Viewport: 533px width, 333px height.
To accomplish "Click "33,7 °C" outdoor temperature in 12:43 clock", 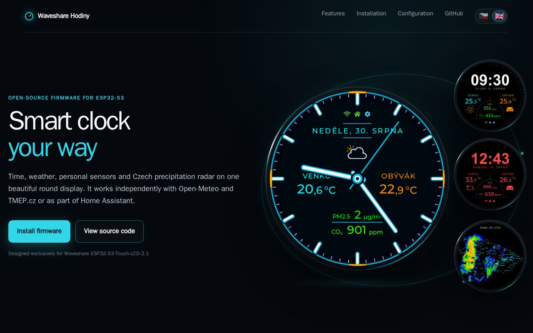I will point(473,179).
